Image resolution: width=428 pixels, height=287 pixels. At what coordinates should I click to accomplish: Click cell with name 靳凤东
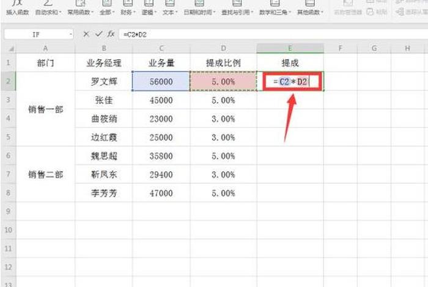pyautogui.click(x=104, y=174)
